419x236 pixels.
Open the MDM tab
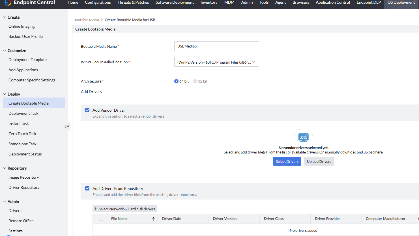point(229,2)
